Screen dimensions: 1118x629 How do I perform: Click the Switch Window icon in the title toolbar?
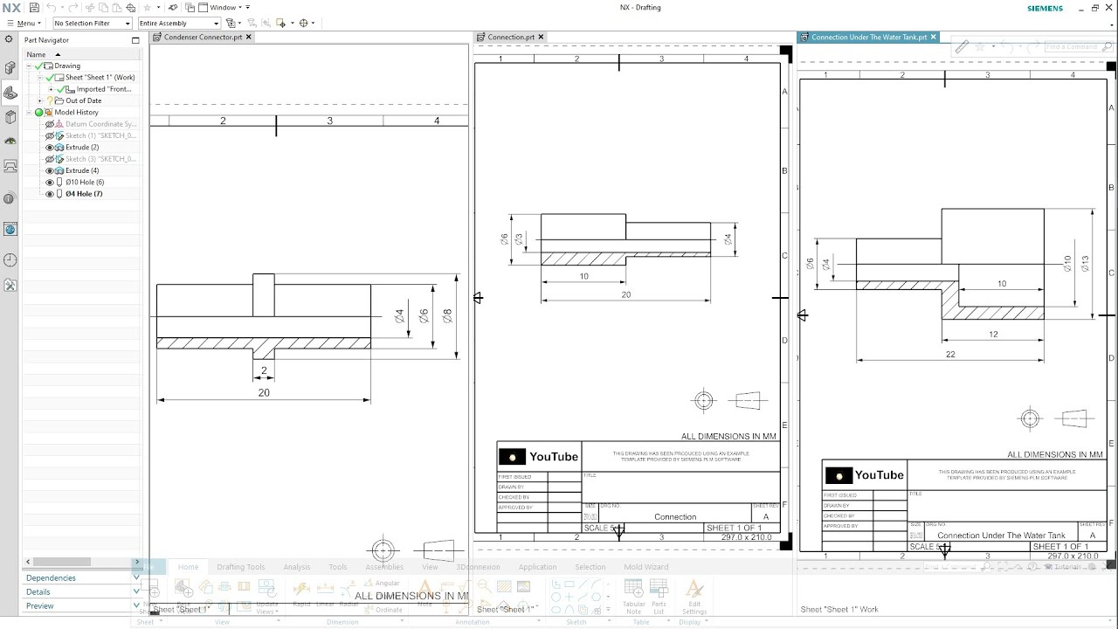[x=190, y=7]
